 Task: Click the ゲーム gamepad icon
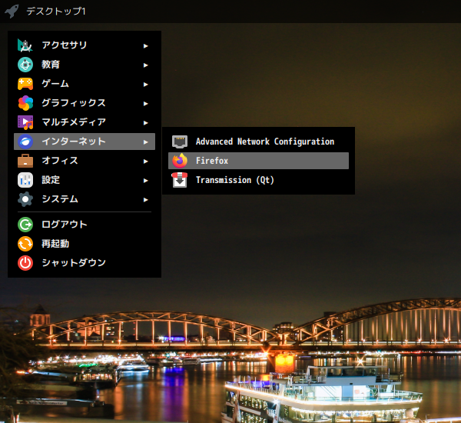click(25, 84)
